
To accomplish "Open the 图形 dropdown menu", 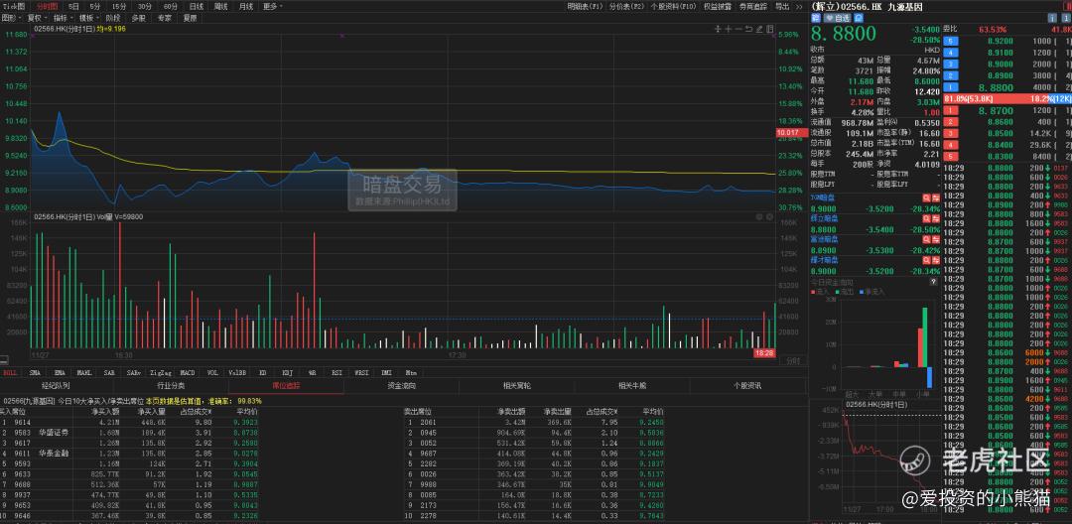I will click(12, 17).
